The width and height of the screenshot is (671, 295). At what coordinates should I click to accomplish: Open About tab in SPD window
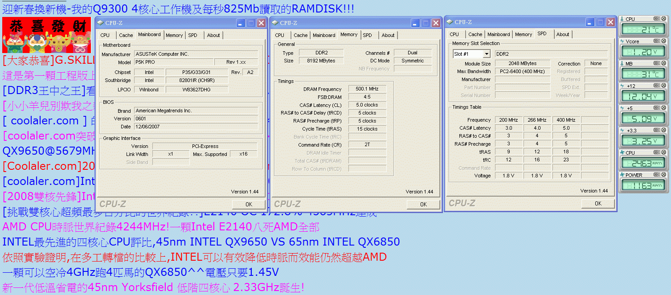pyautogui.click(x=563, y=34)
